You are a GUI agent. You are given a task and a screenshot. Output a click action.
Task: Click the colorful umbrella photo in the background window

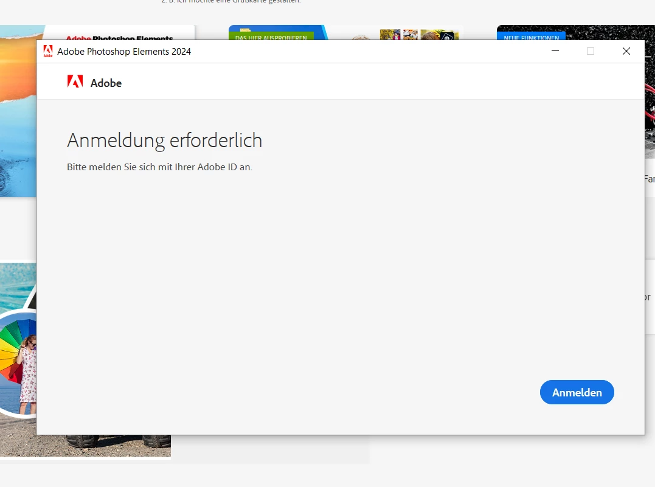pyautogui.click(x=18, y=364)
